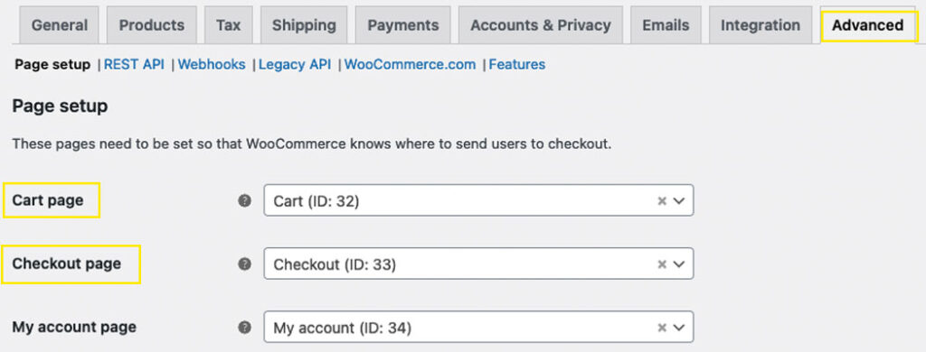Open the Features section link

point(516,64)
